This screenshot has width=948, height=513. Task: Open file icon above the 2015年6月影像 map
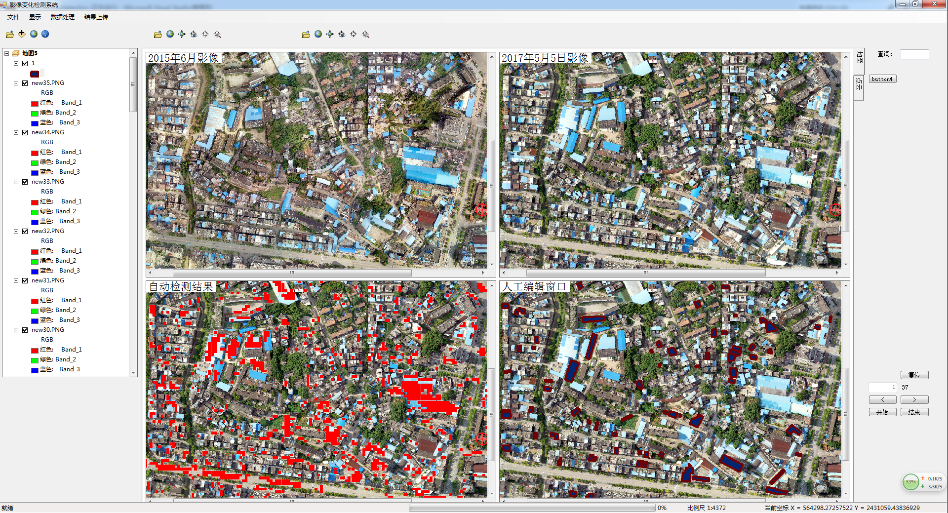pos(158,34)
